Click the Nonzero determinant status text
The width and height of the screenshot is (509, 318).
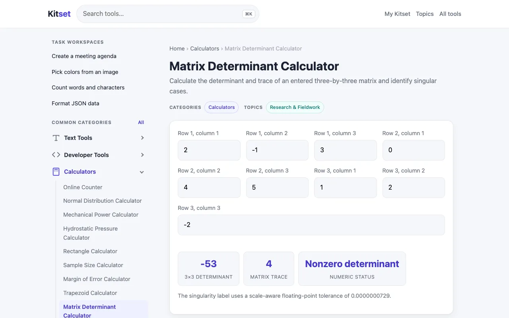click(352, 264)
